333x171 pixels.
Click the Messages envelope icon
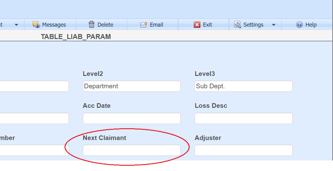36,24
